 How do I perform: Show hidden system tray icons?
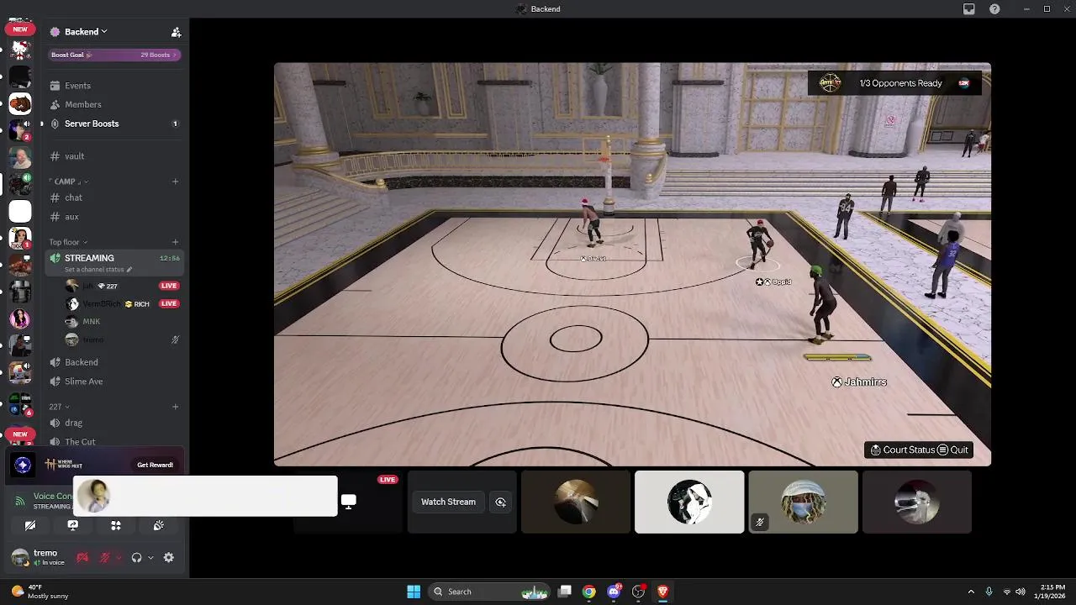pos(971,592)
